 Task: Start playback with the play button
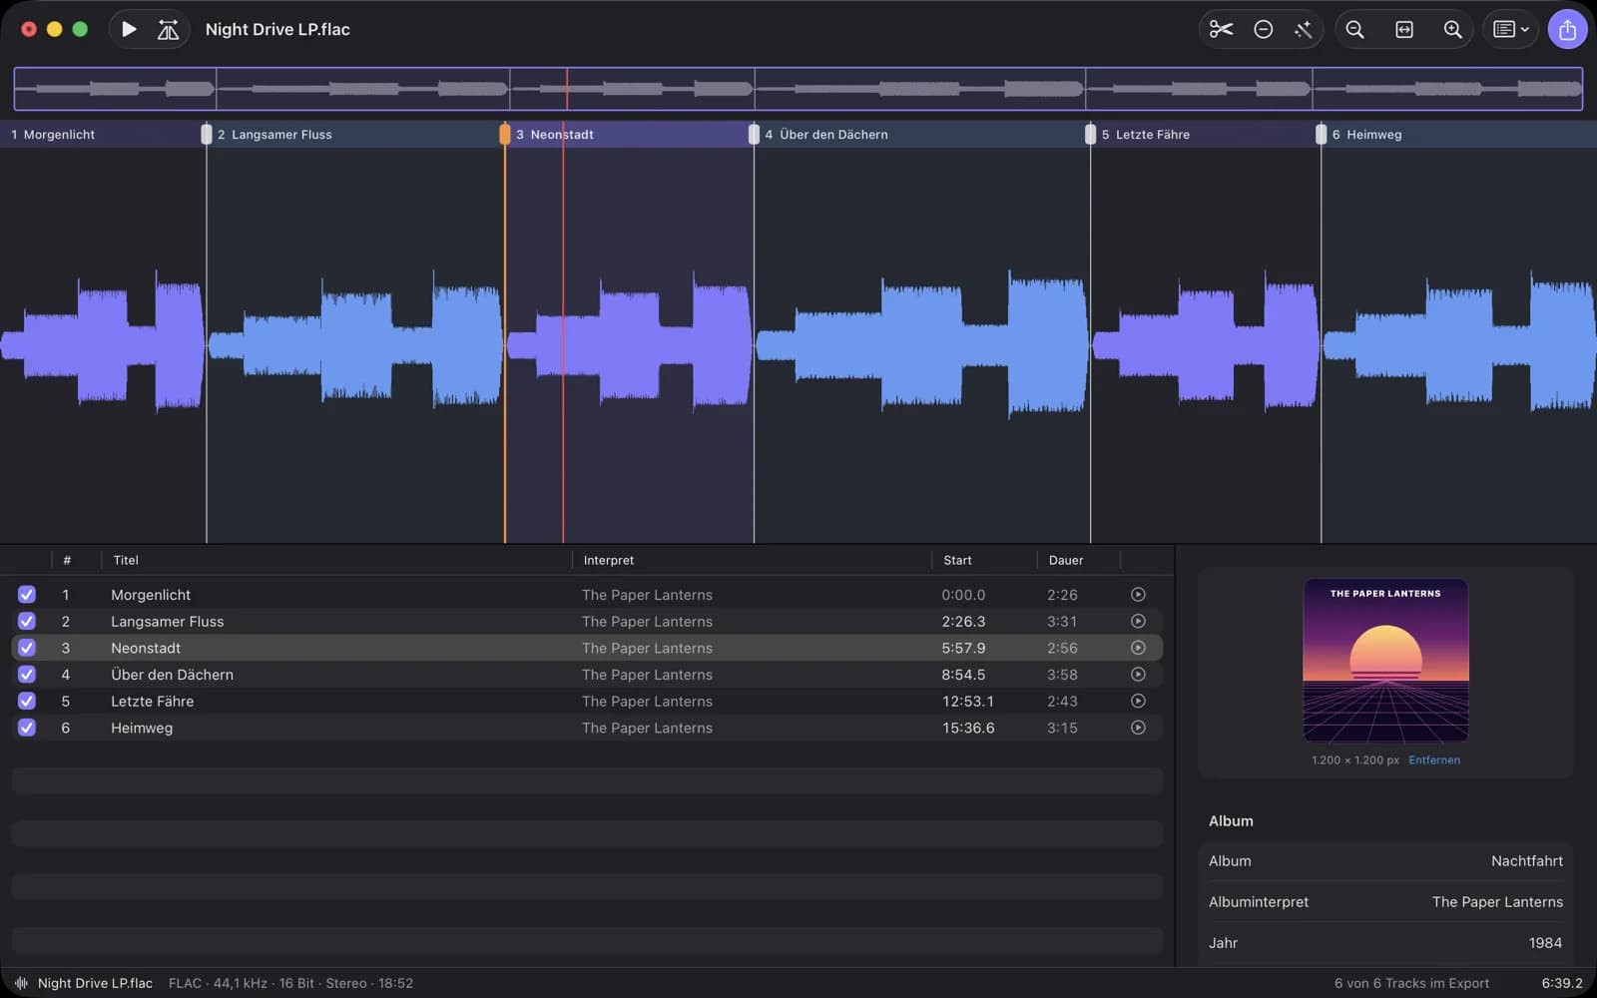(129, 30)
